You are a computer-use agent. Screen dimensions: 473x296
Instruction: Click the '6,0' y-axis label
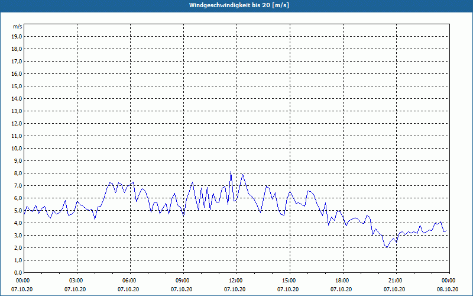click(18, 198)
